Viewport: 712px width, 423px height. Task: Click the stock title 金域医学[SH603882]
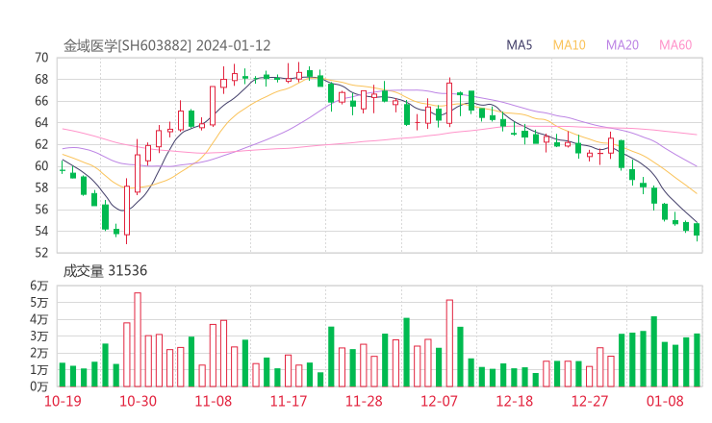click(x=128, y=45)
